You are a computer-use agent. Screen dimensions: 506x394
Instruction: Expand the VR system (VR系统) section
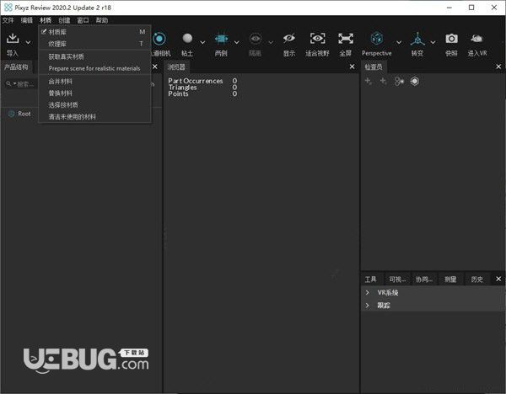pos(367,292)
